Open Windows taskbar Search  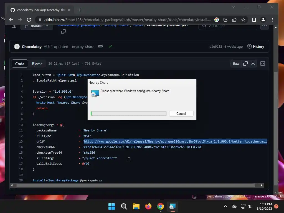click(x=124, y=206)
